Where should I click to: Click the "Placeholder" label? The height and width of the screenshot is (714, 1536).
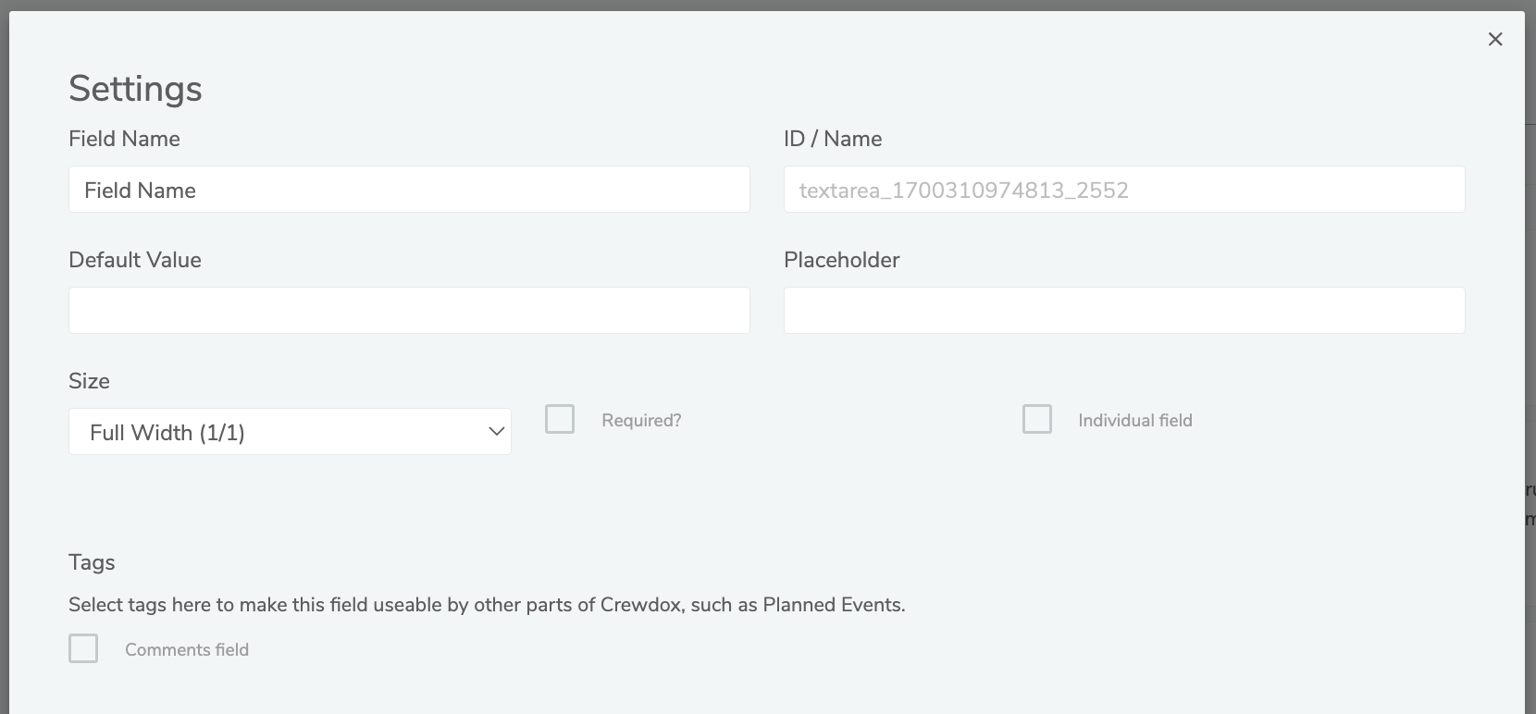841,260
